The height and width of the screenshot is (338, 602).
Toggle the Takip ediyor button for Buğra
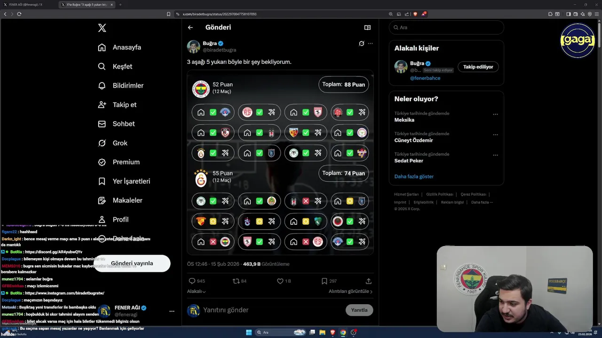[x=478, y=67]
